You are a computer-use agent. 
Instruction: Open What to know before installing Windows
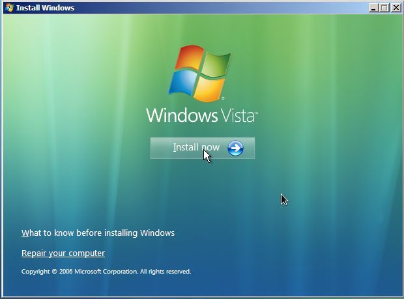(98, 233)
